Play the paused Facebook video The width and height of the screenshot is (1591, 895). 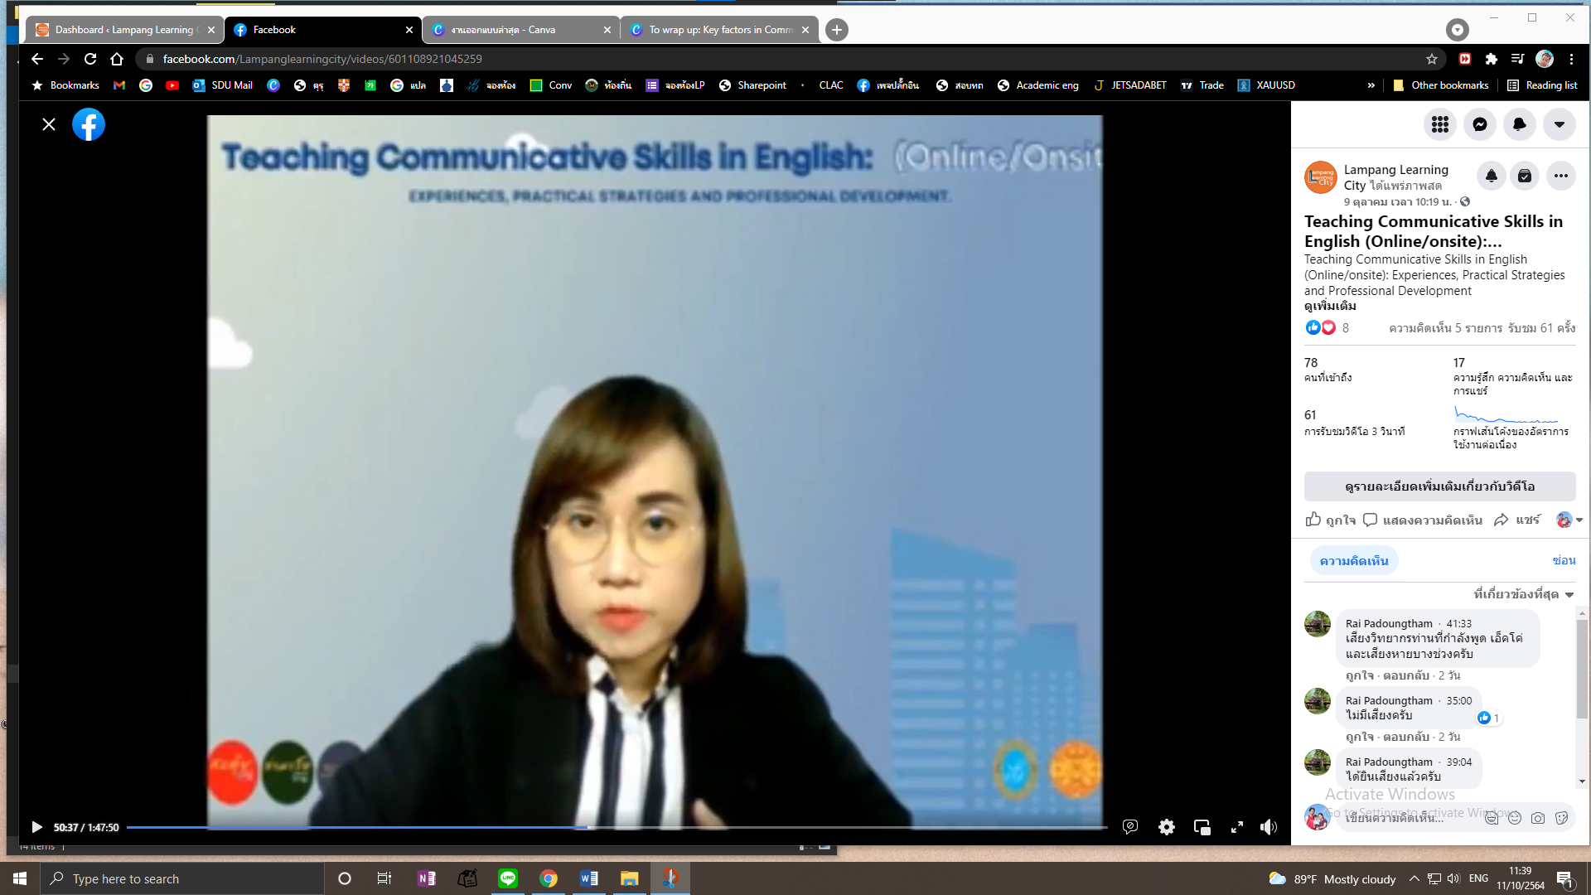click(36, 827)
